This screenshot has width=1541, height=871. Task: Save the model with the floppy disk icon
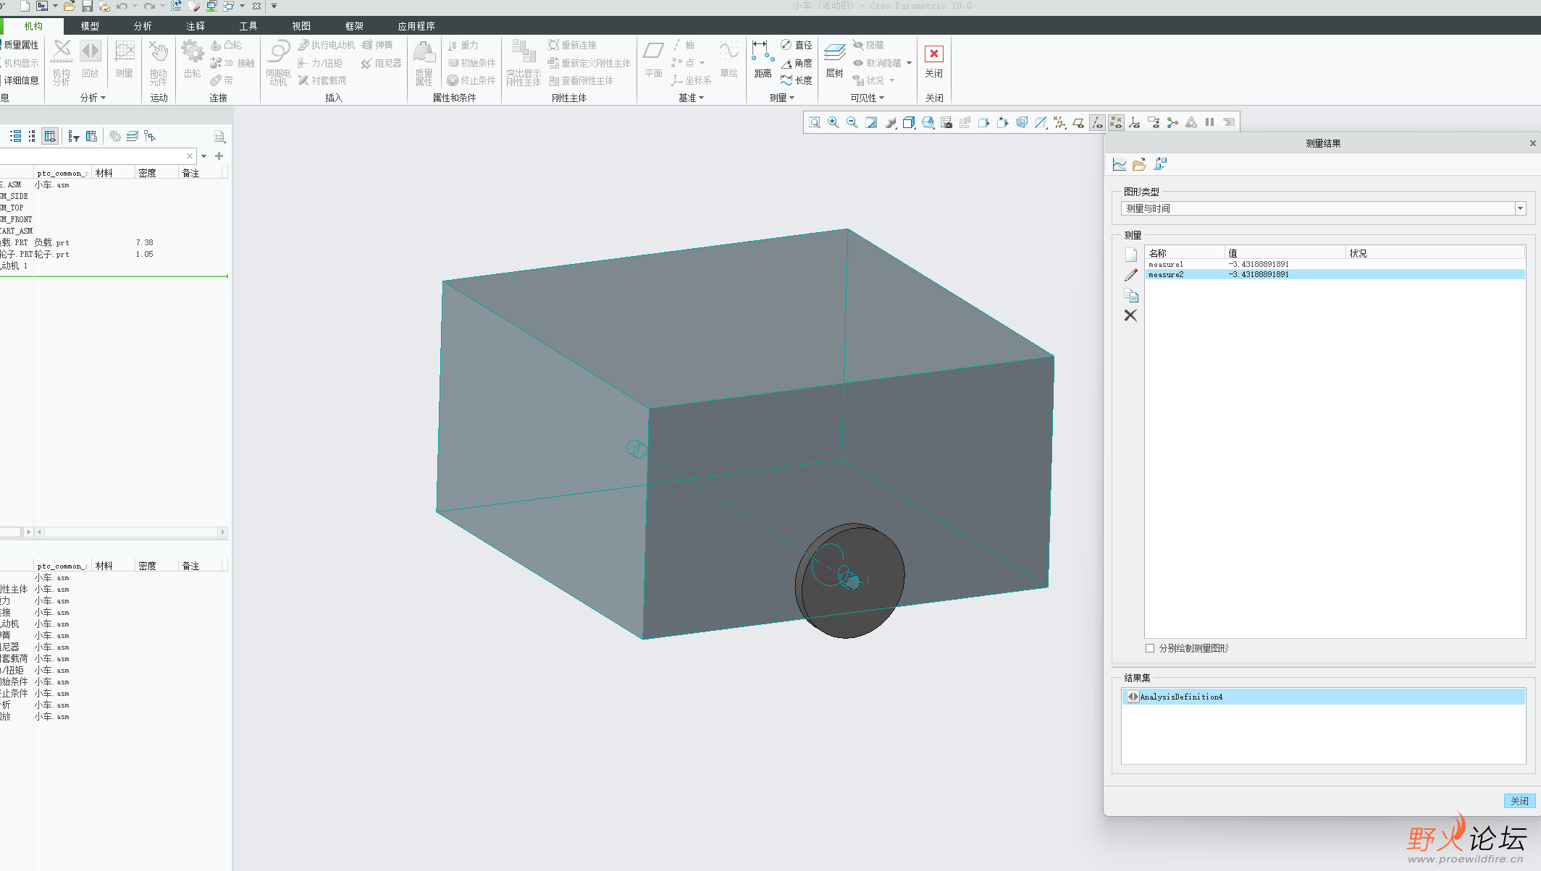[87, 6]
